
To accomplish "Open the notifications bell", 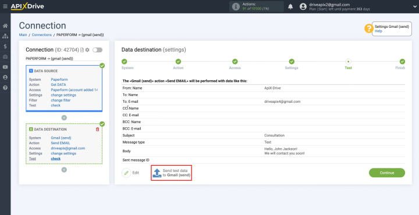I will click(x=290, y=6).
